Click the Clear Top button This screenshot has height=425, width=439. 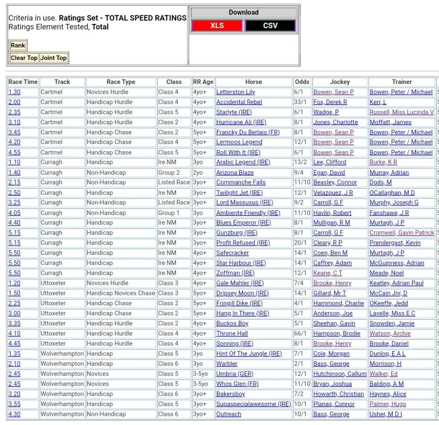tap(24, 58)
